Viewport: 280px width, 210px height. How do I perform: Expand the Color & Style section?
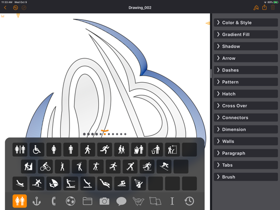tap(246, 23)
